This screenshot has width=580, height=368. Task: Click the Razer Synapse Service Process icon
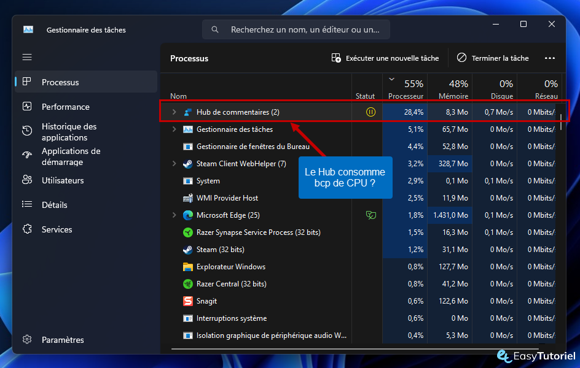point(188,232)
